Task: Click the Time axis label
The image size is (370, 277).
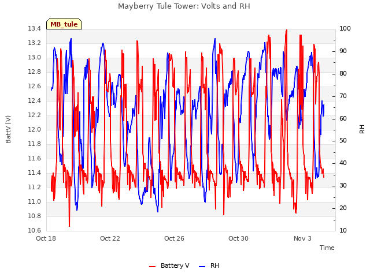Action: pos(327,248)
